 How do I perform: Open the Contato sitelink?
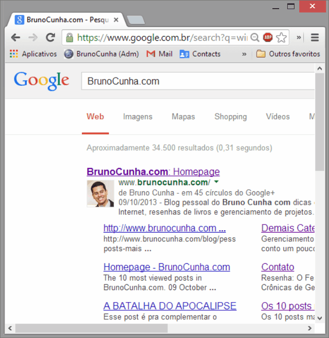[x=278, y=267]
